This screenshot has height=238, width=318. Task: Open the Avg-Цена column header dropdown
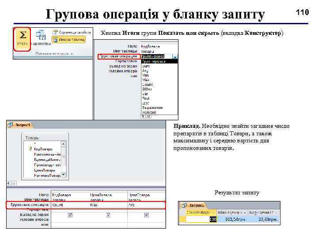click(x=276, y=213)
